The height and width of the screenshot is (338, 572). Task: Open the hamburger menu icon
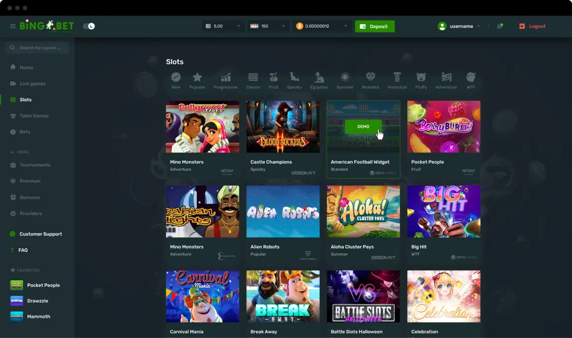tap(13, 26)
